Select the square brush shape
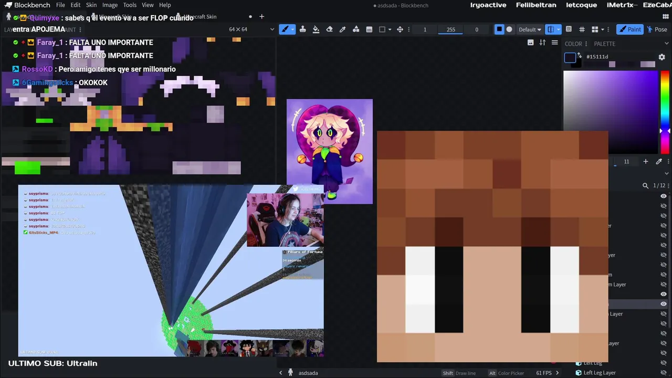The width and height of the screenshot is (672, 378). tap(499, 29)
